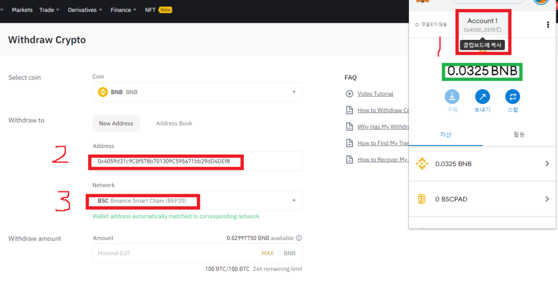Click the info icon beside available balance

coord(299,238)
